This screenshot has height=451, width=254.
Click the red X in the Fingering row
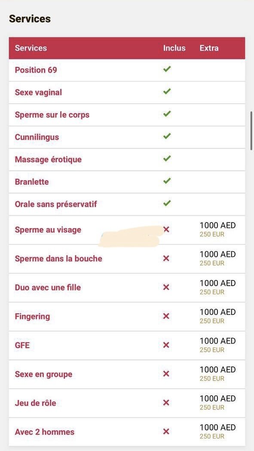click(x=166, y=316)
